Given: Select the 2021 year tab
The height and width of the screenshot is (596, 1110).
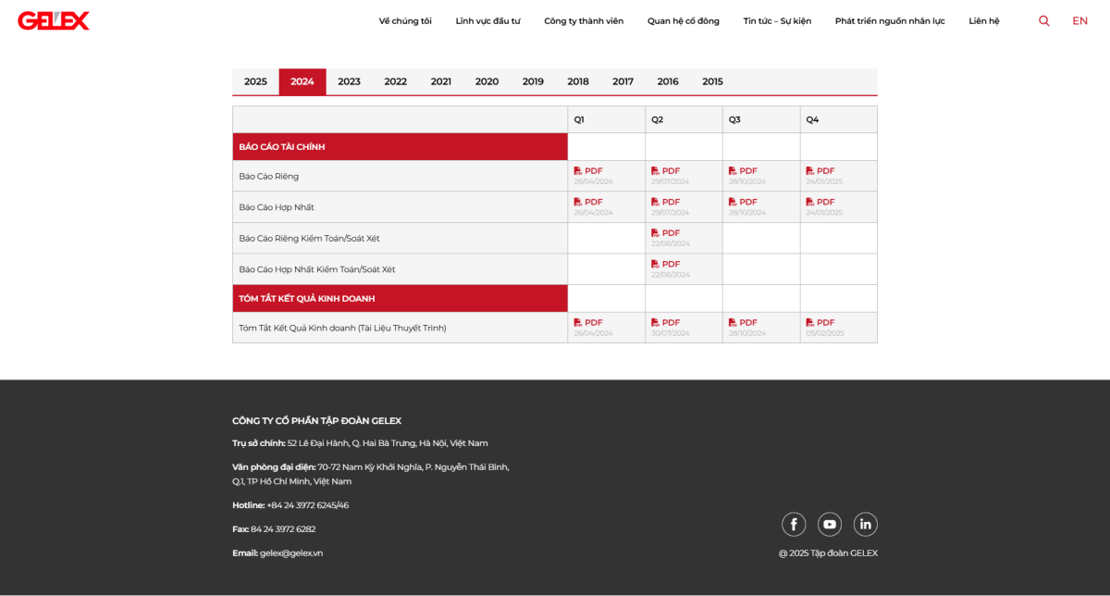Looking at the screenshot, I should (441, 81).
